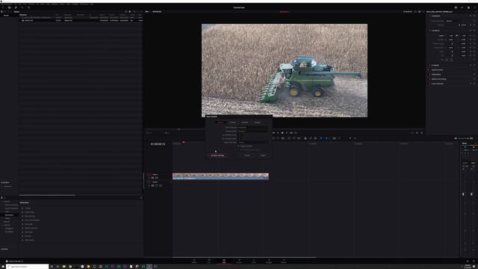This screenshot has width=478, height=269.
Task: Select Effects in Effects Library tree
Action: point(7,218)
